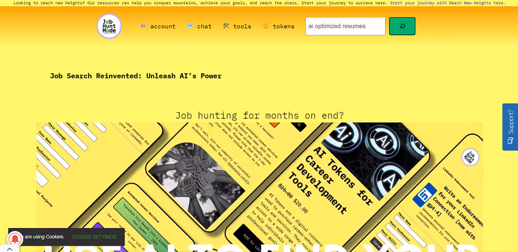The height and width of the screenshot is (252, 518).
Task: Open COOKIE SETTINGS
Action: click(x=94, y=237)
